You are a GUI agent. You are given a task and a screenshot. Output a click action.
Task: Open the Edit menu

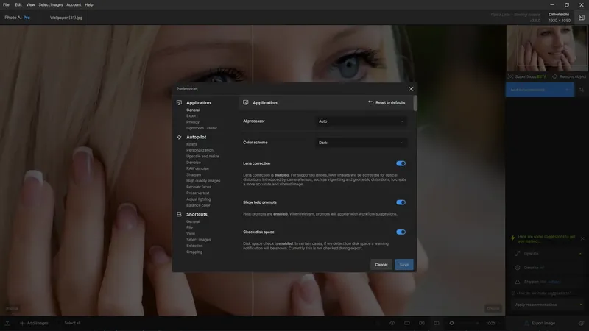(18, 4)
